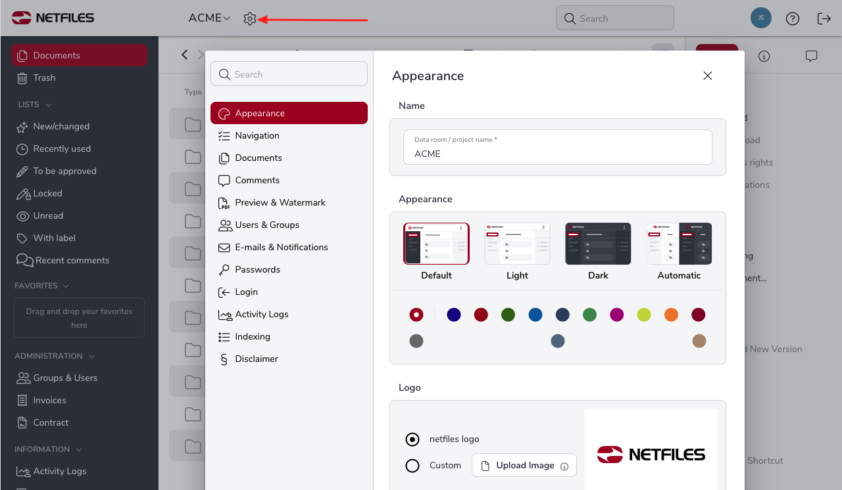
Task: Select Appearance settings tab
Action: [x=289, y=113]
